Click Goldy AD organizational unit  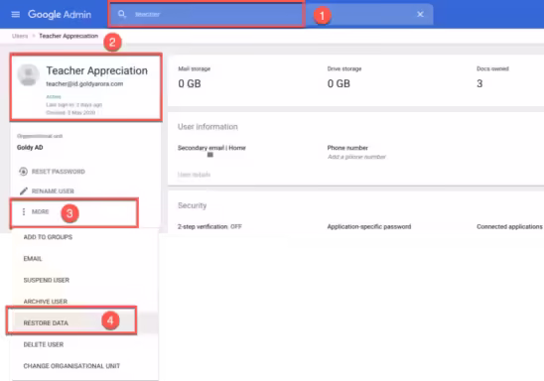pyautogui.click(x=30, y=147)
